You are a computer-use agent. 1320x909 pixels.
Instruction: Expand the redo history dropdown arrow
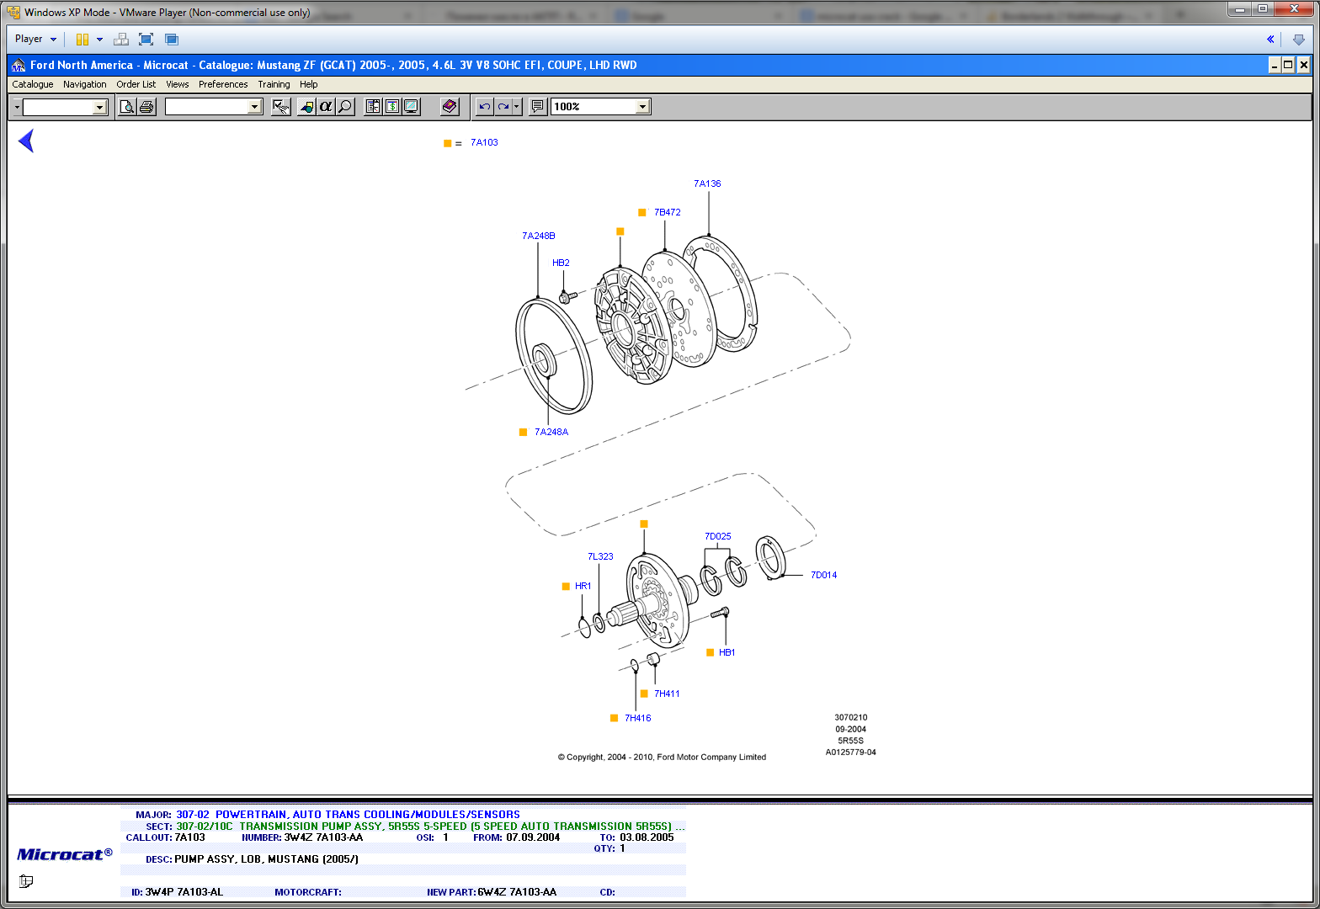517,107
